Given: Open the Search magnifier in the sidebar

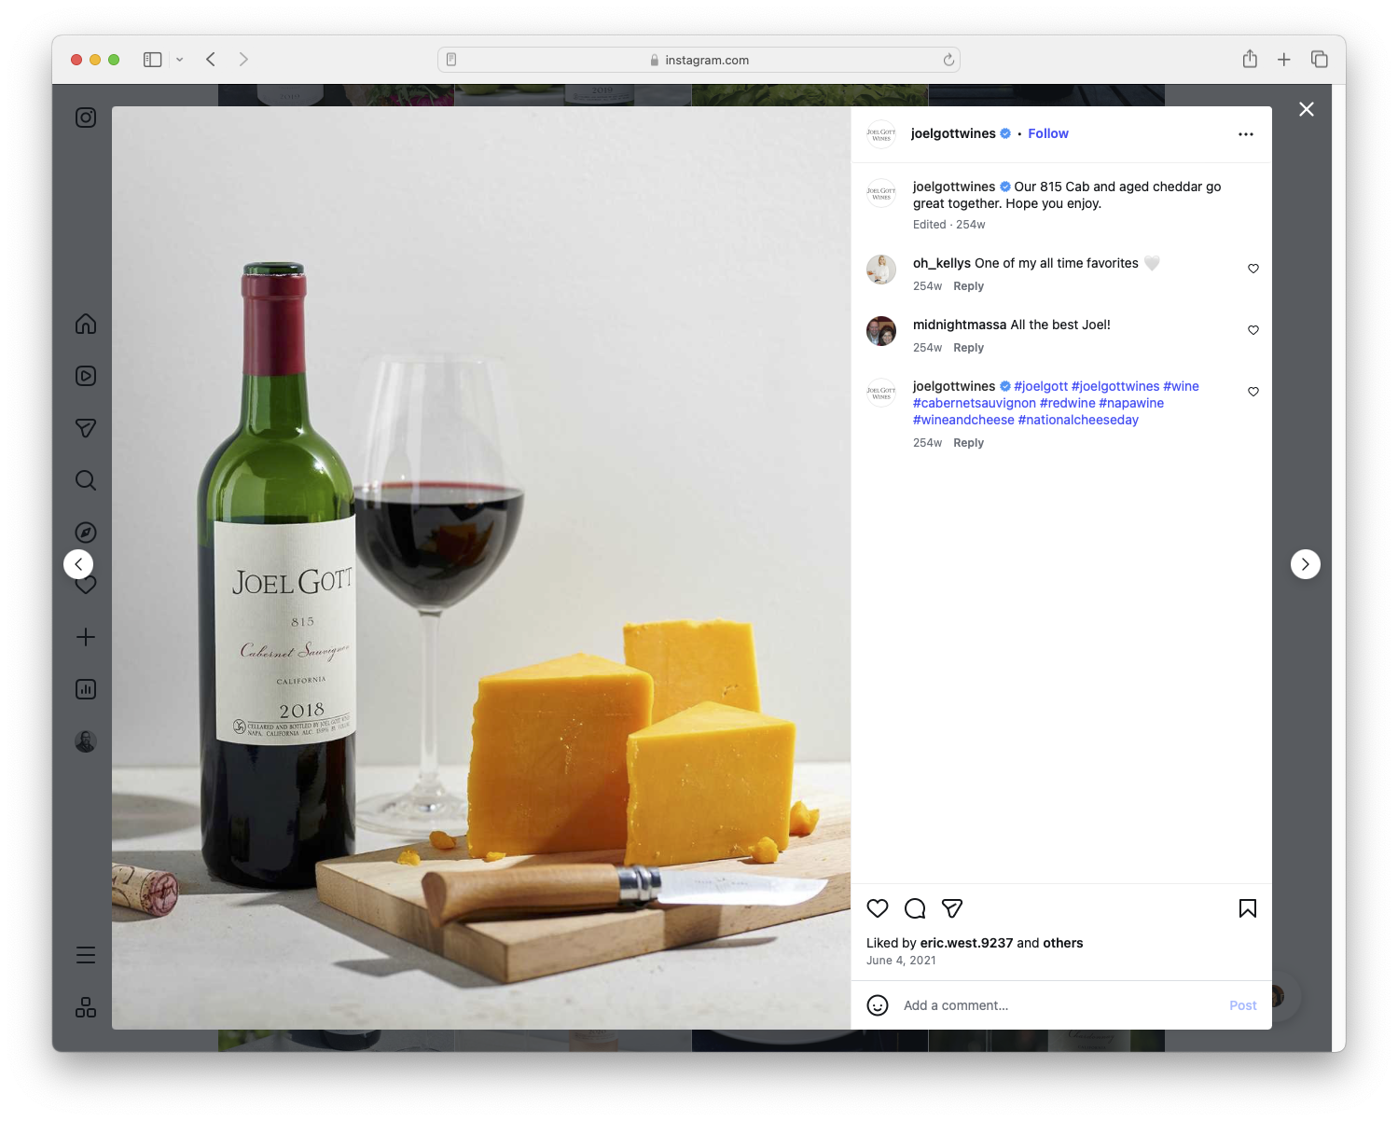Looking at the screenshot, I should 86,480.
